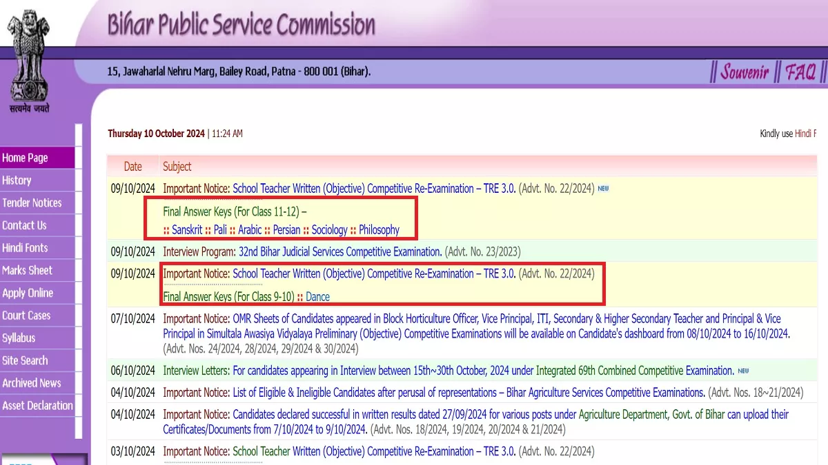Viewport: 828px width, 465px height.
Task: Open Sociology final answer key
Action: point(329,230)
